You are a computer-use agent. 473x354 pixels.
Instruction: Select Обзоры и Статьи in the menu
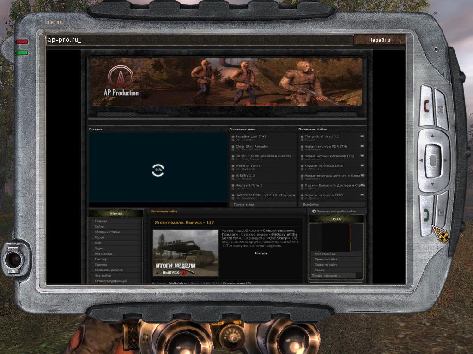pyautogui.click(x=107, y=232)
